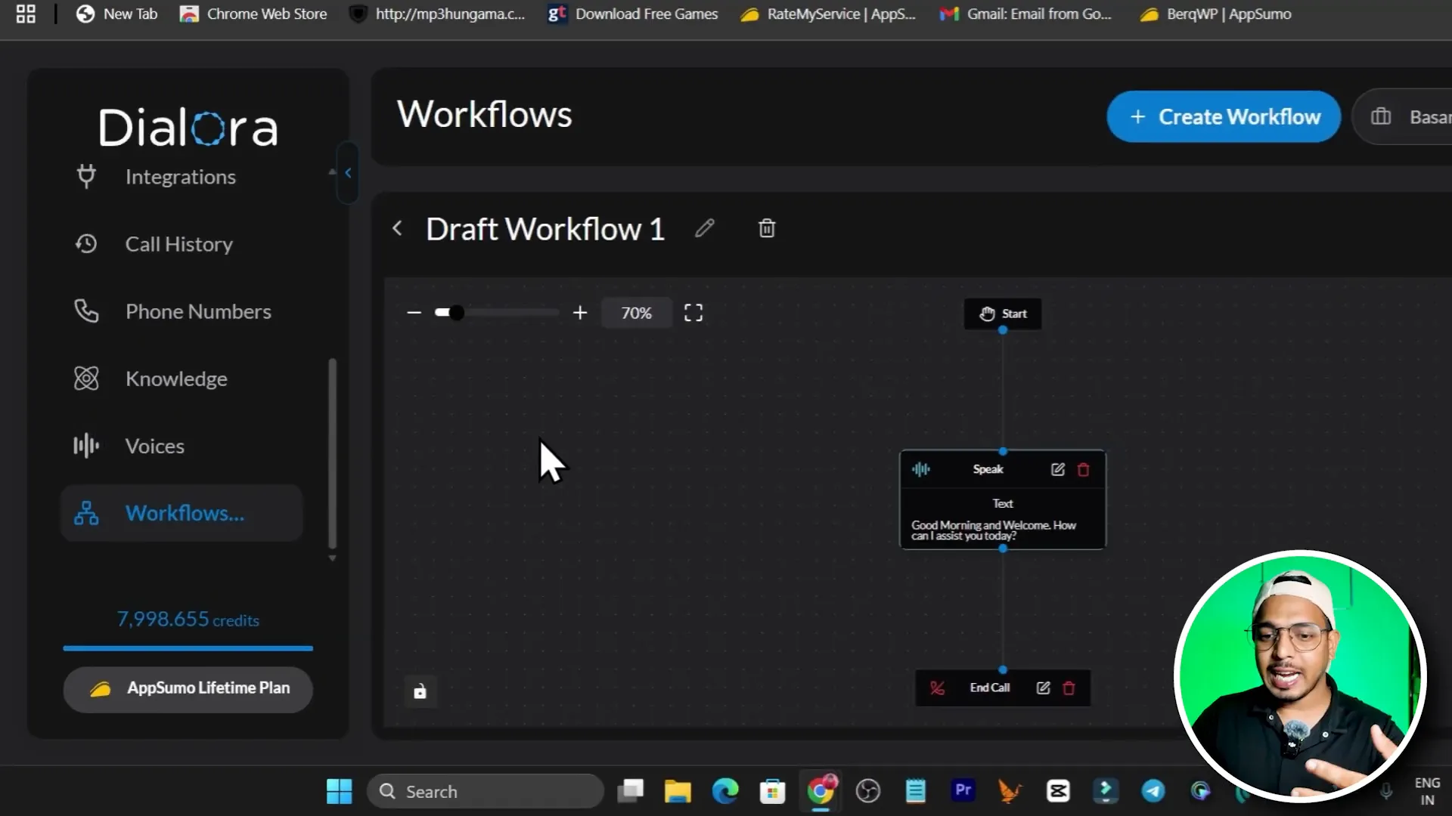Delete Draft Workflow 1 with trash icon
Screen dimensions: 1452x816
(x=766, y=228)
